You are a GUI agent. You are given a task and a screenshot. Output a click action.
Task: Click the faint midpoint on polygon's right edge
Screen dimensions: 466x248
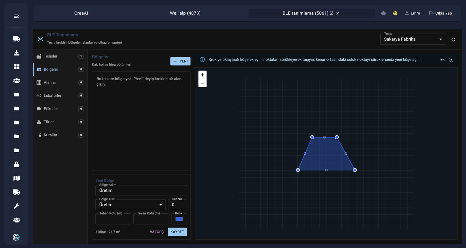coord(346,154)
